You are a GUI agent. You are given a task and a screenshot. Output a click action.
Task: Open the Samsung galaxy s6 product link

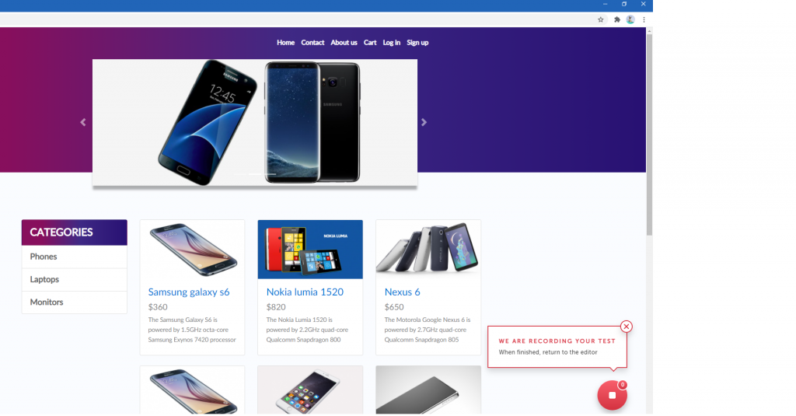pos(189,292)
